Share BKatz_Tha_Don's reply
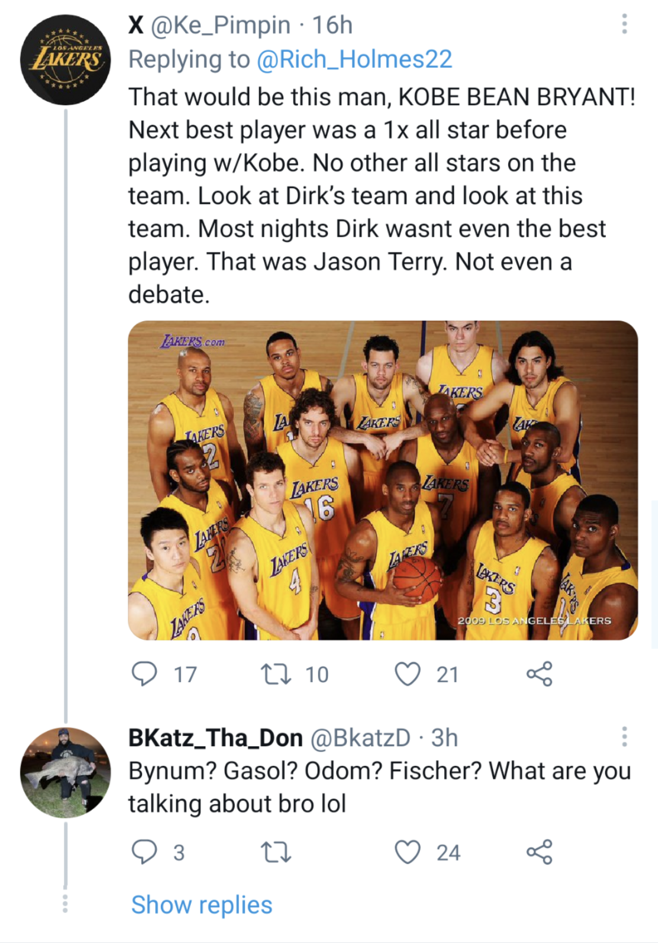658x943 pixels. (x=539, y=852)
